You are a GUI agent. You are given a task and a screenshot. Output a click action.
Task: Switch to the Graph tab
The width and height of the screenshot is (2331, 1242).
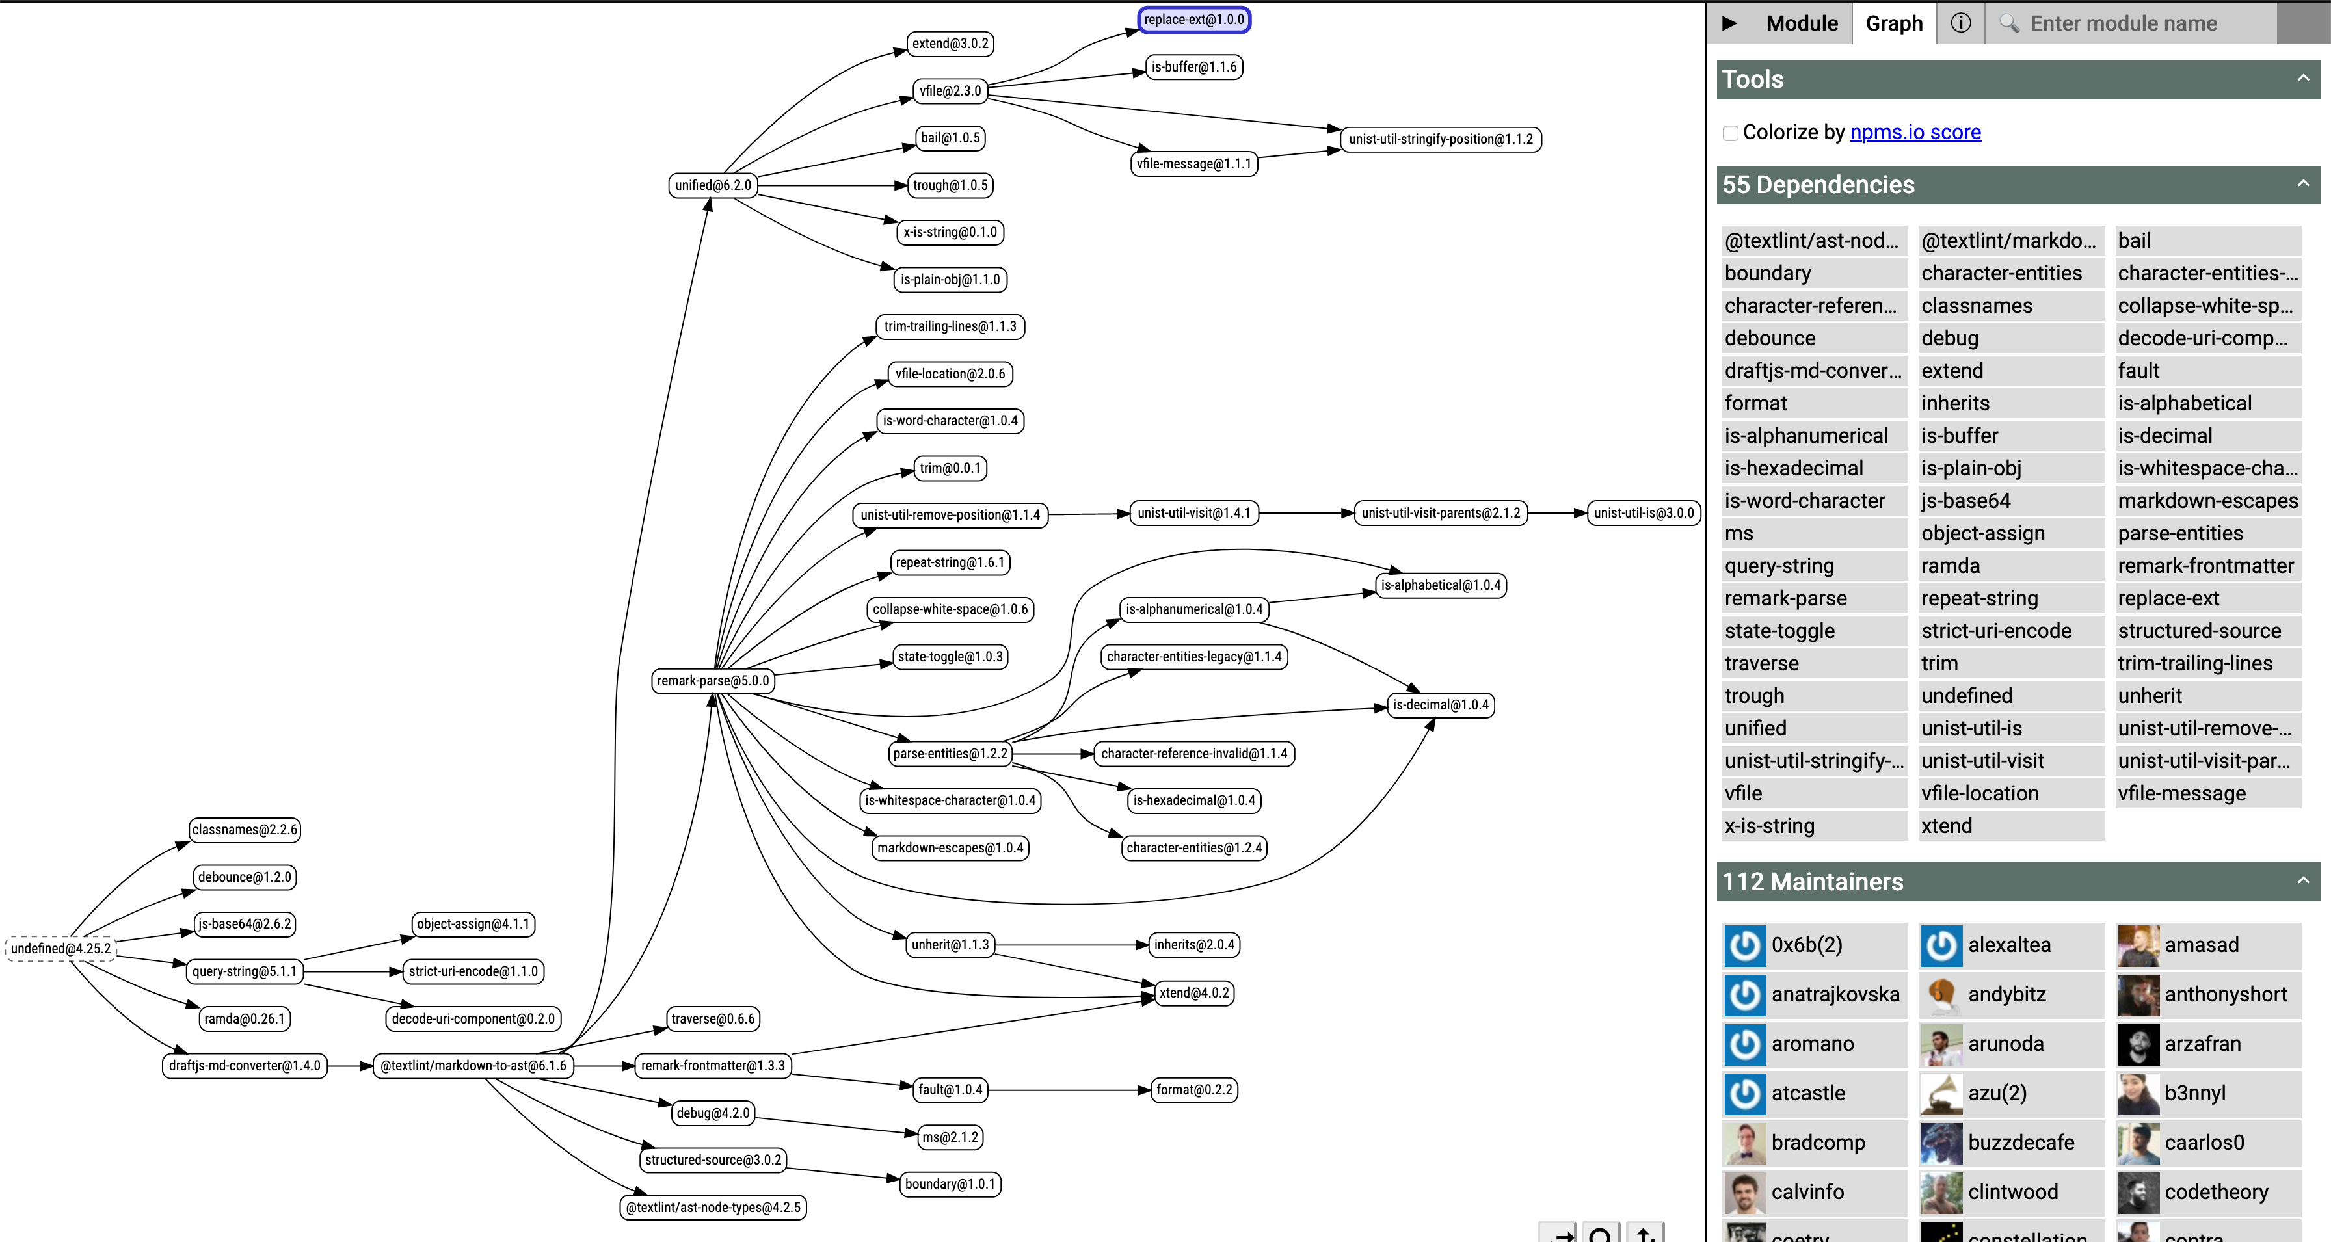click(1893, 23)
